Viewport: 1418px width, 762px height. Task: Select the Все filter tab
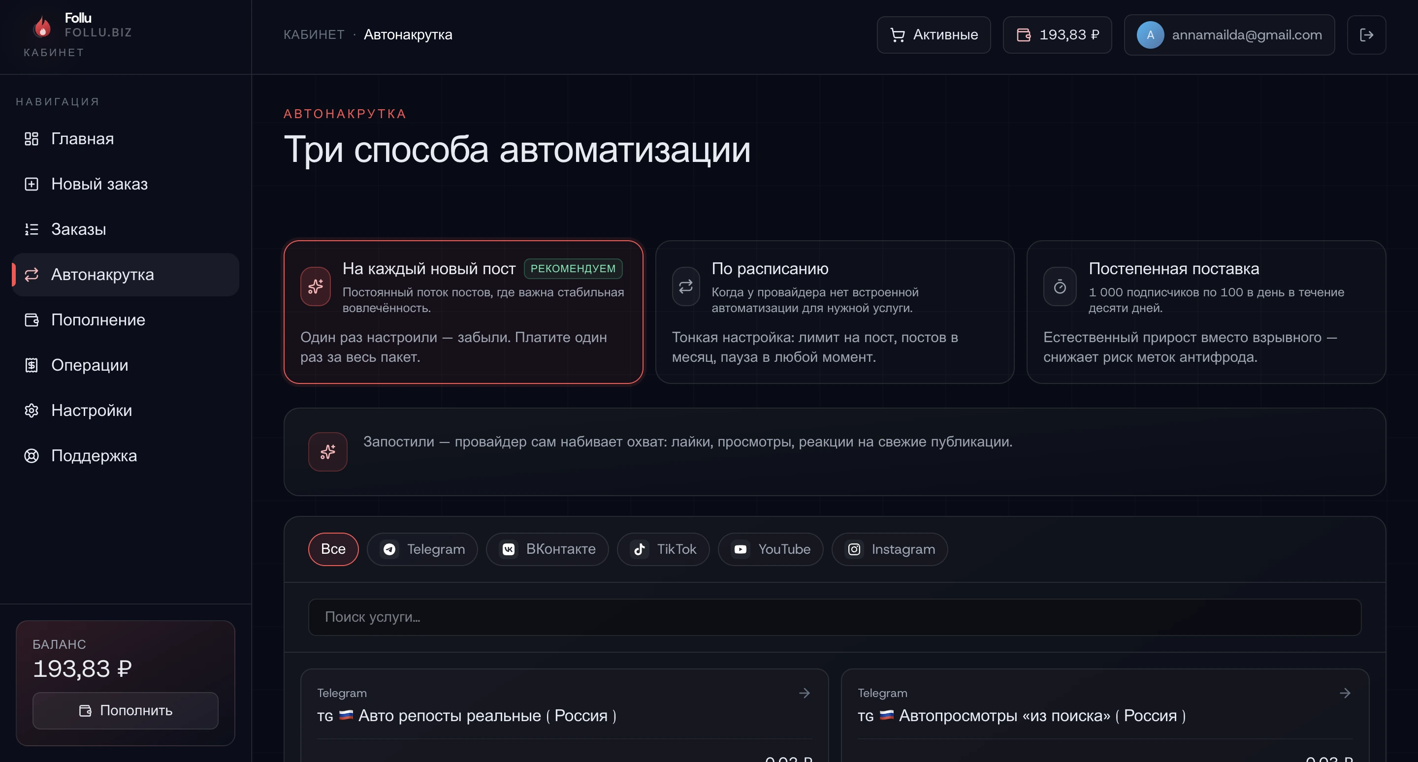[333, 549]
